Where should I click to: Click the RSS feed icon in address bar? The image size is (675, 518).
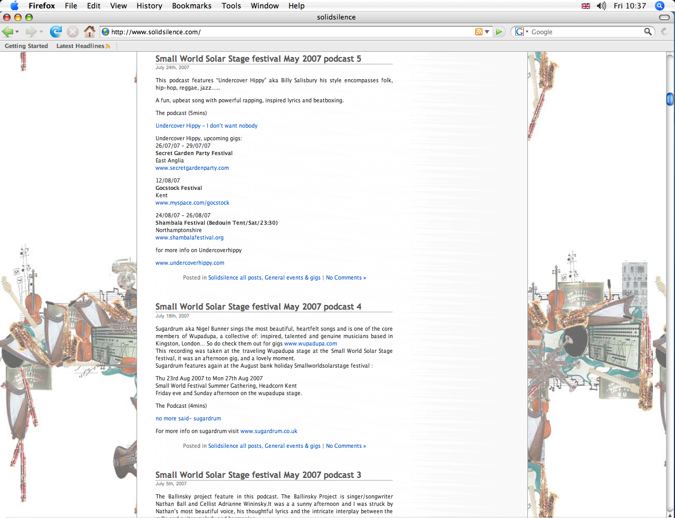point(478,32)
